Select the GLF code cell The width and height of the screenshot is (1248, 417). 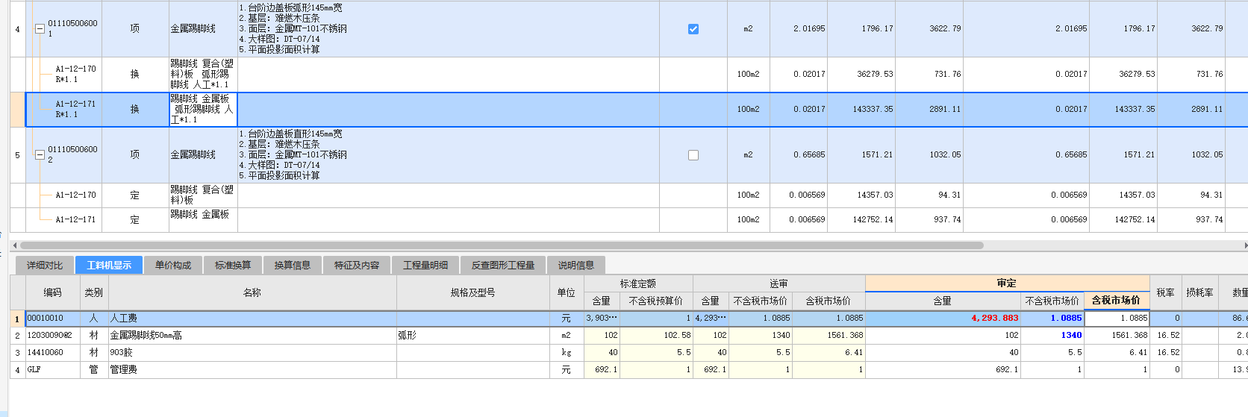[x=52, y=369]
